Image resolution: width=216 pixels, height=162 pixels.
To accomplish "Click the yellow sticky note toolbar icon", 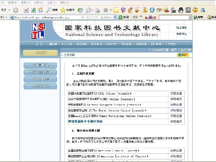I will (116, 10).
